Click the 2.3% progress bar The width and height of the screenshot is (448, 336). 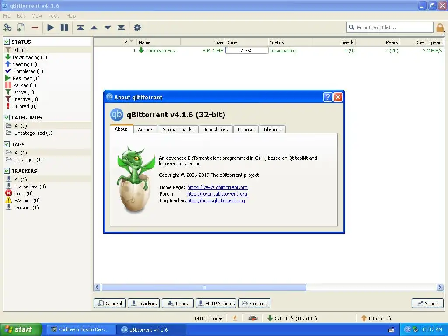[247, 51]
